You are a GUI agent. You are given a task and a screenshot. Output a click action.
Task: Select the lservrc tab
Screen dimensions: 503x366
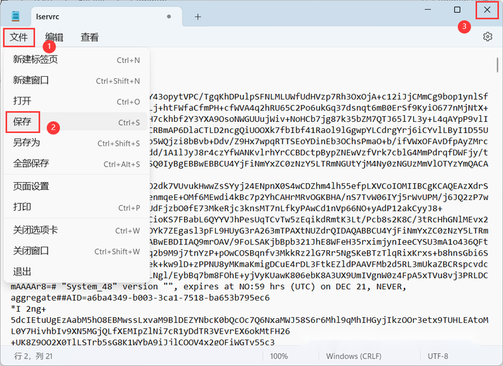tap(107, 17)
